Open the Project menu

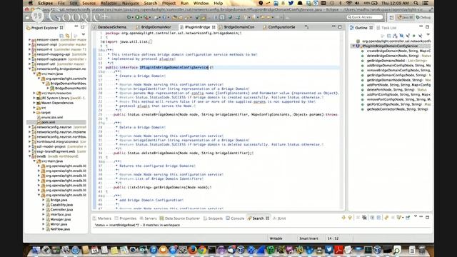pos(169,3)
